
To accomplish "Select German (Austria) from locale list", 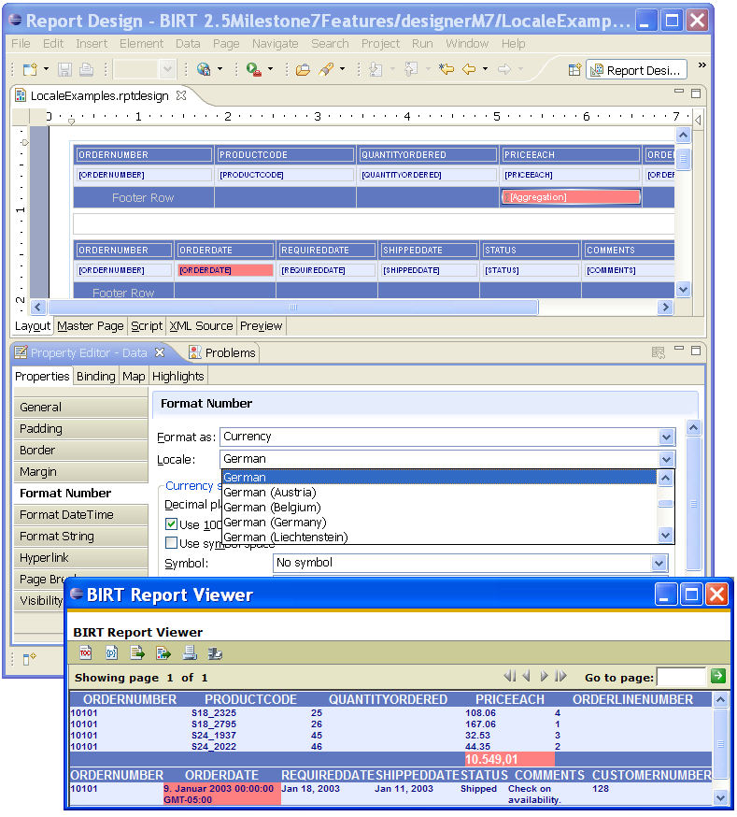I will [x=270, y=493].
